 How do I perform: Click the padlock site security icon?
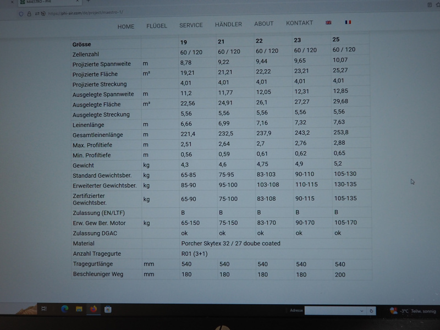tap(29, 14)
